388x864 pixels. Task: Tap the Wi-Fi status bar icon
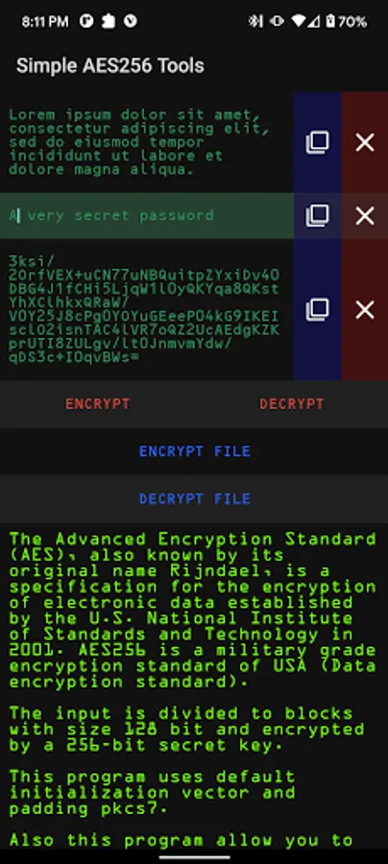pyautogui.click(x=298, y=21)
